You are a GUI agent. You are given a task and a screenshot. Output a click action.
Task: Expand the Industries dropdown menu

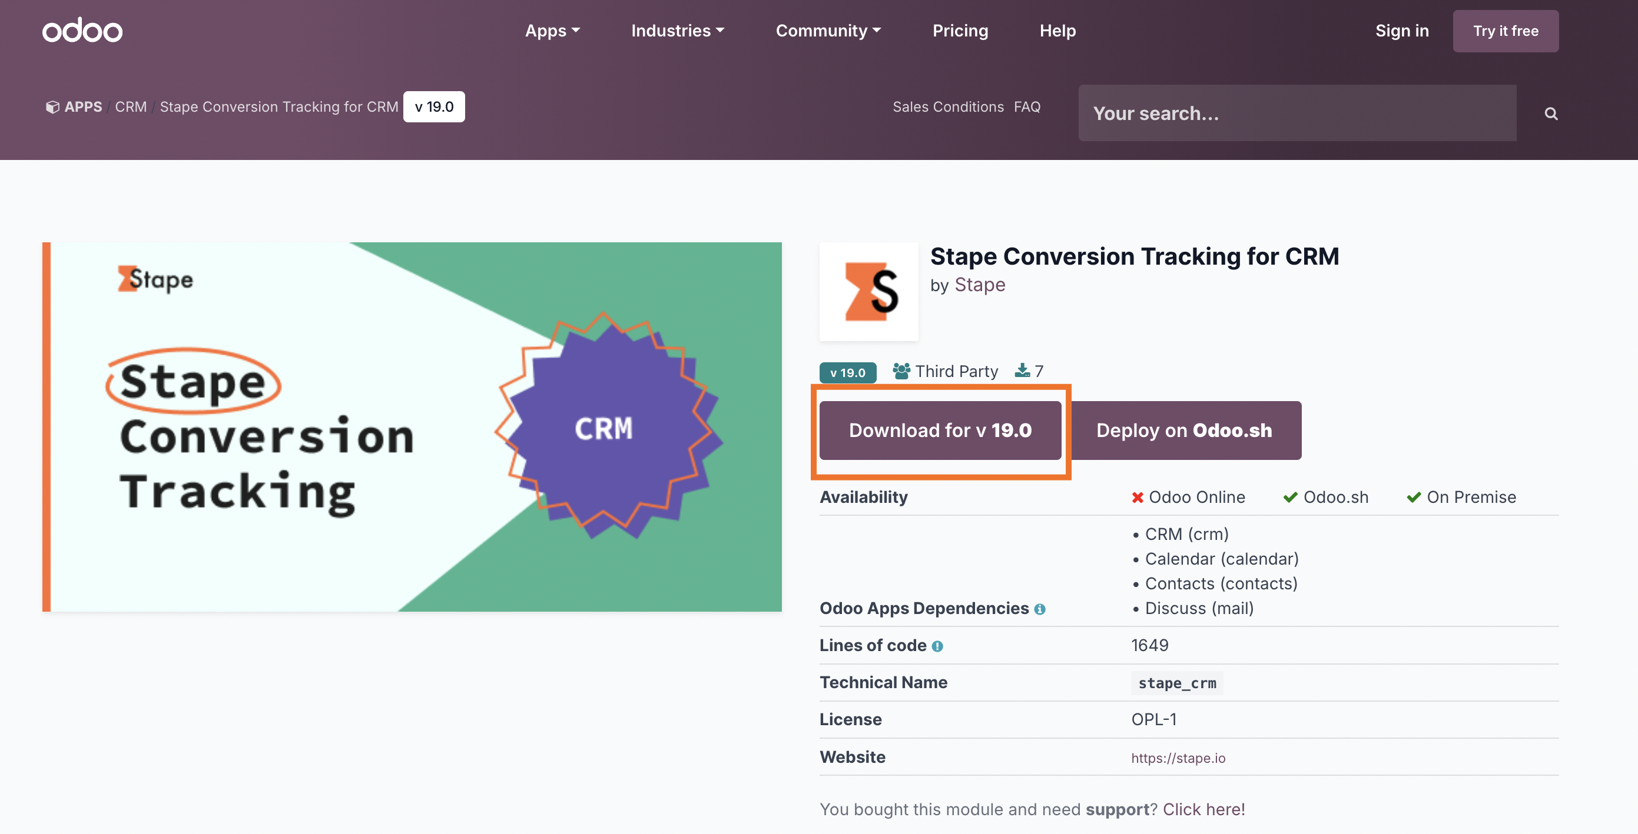point(677,31)
